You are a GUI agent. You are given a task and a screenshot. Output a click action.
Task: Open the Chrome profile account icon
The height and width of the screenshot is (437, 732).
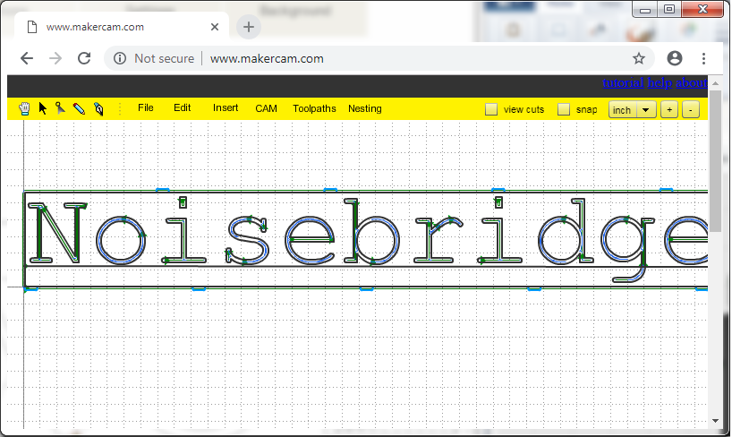pos(675,58)
